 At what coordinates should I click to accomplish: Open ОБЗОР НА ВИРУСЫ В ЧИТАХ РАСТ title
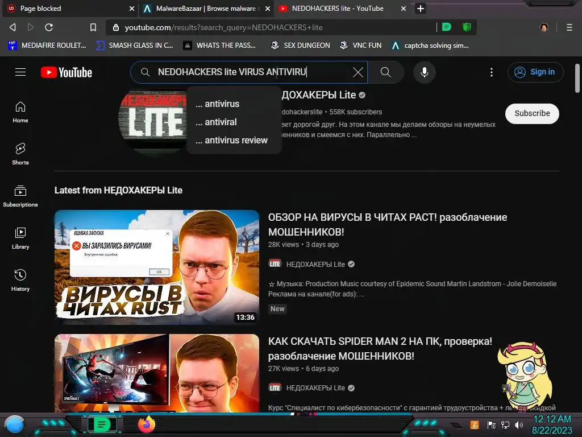[388, 224]
